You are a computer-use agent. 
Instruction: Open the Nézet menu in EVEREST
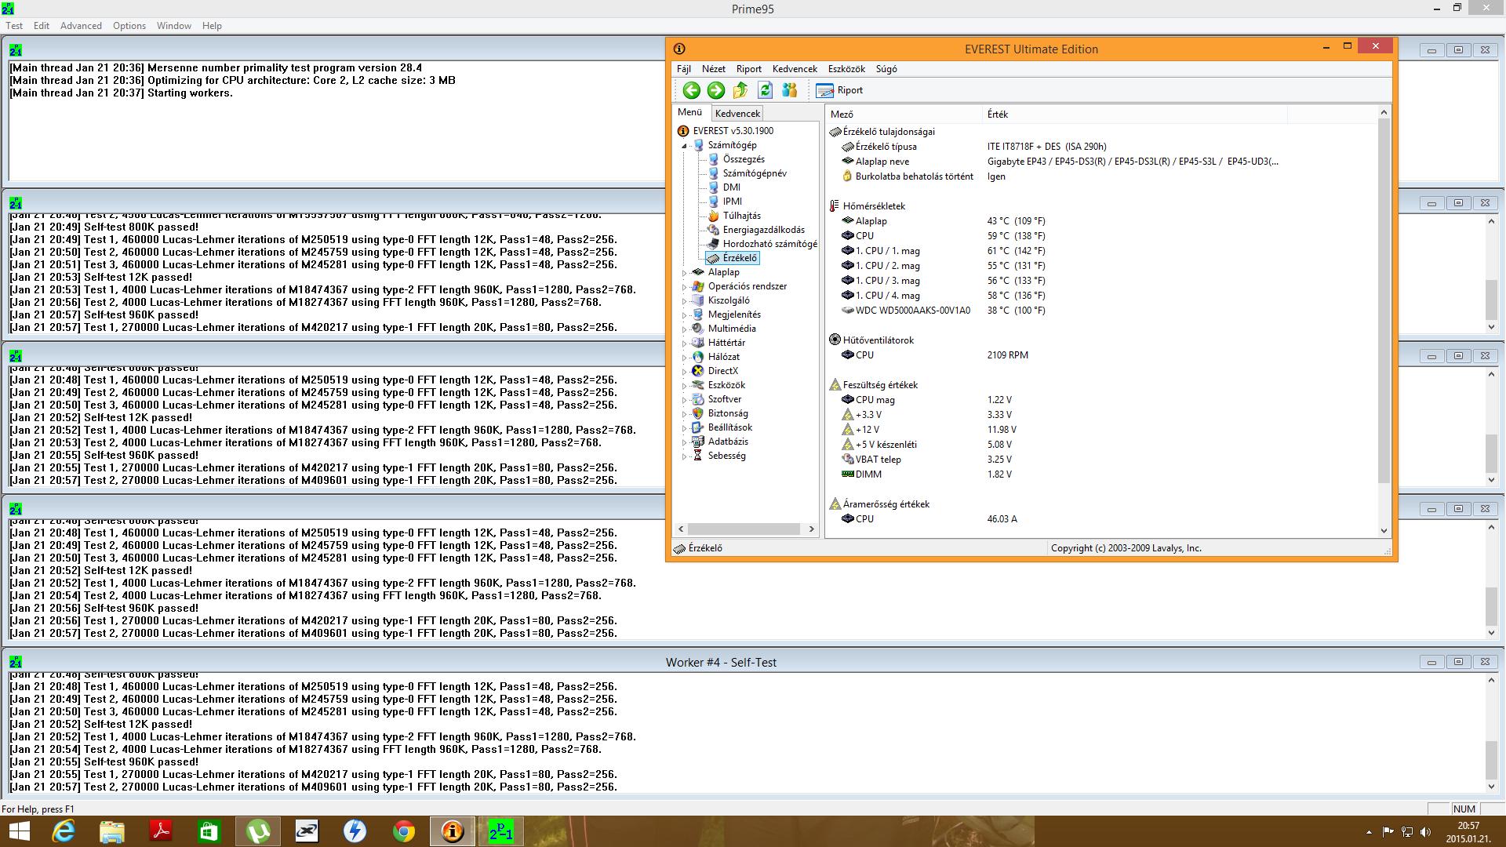click(713, 69)
